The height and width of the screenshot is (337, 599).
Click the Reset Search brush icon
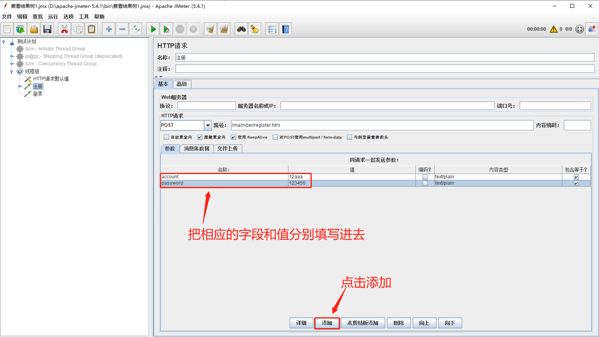click(255, 29)
